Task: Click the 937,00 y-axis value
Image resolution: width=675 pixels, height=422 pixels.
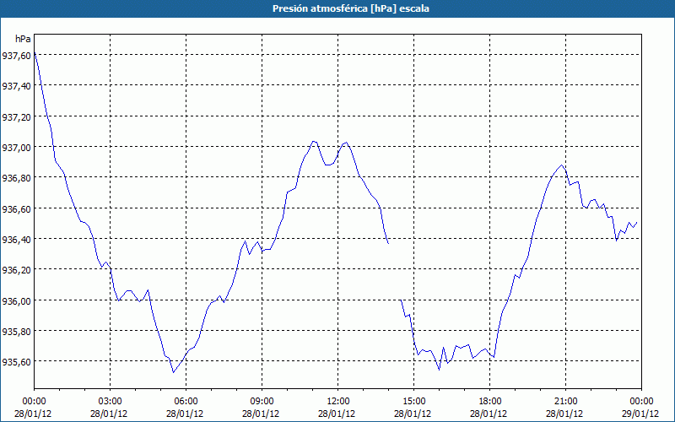Action: click(x=16, y=147)
